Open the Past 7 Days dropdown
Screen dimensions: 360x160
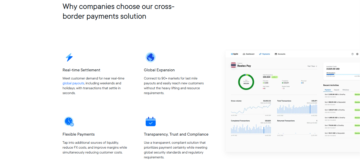pos(312,66)
